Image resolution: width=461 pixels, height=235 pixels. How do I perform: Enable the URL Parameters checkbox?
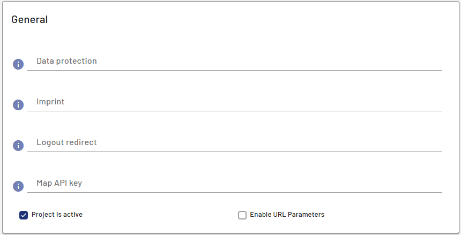242,215
